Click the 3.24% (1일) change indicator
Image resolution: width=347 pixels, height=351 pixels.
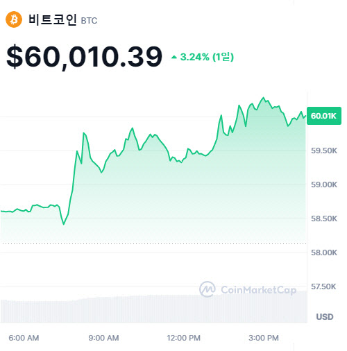[203, 57]
